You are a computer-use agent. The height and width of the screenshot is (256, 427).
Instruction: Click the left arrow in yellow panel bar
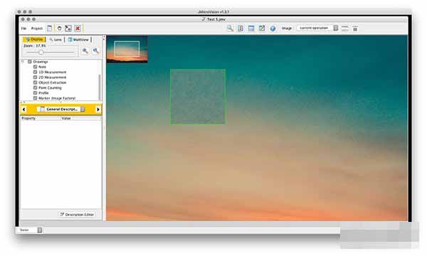pyautogui.click(x=24, y=110)
